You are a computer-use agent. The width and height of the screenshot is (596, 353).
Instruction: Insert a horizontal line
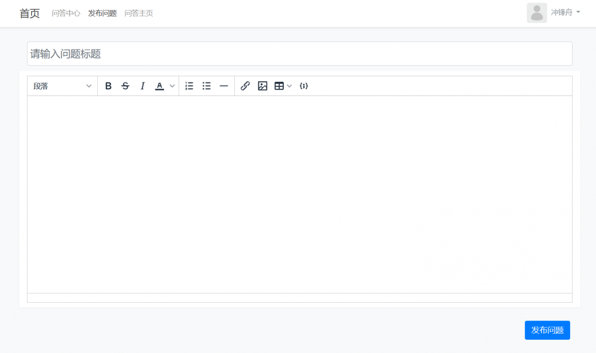(x=224, y=86)
